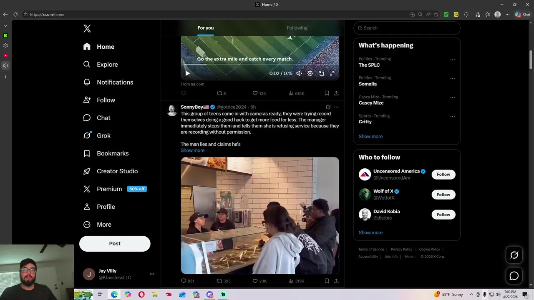The height and width of the screenshot is (300, 534).
Task: Switch to the Following tab
Action: pyautogui.click(x=297, y=28)
